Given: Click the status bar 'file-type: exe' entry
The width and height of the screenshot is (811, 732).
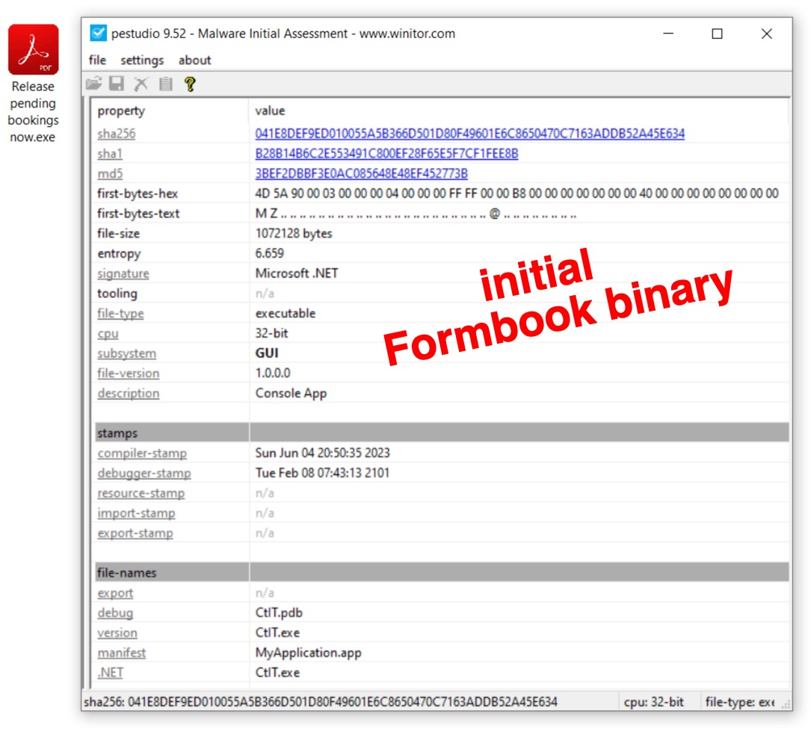Looking at the screenshot, I should click(740, 702).
